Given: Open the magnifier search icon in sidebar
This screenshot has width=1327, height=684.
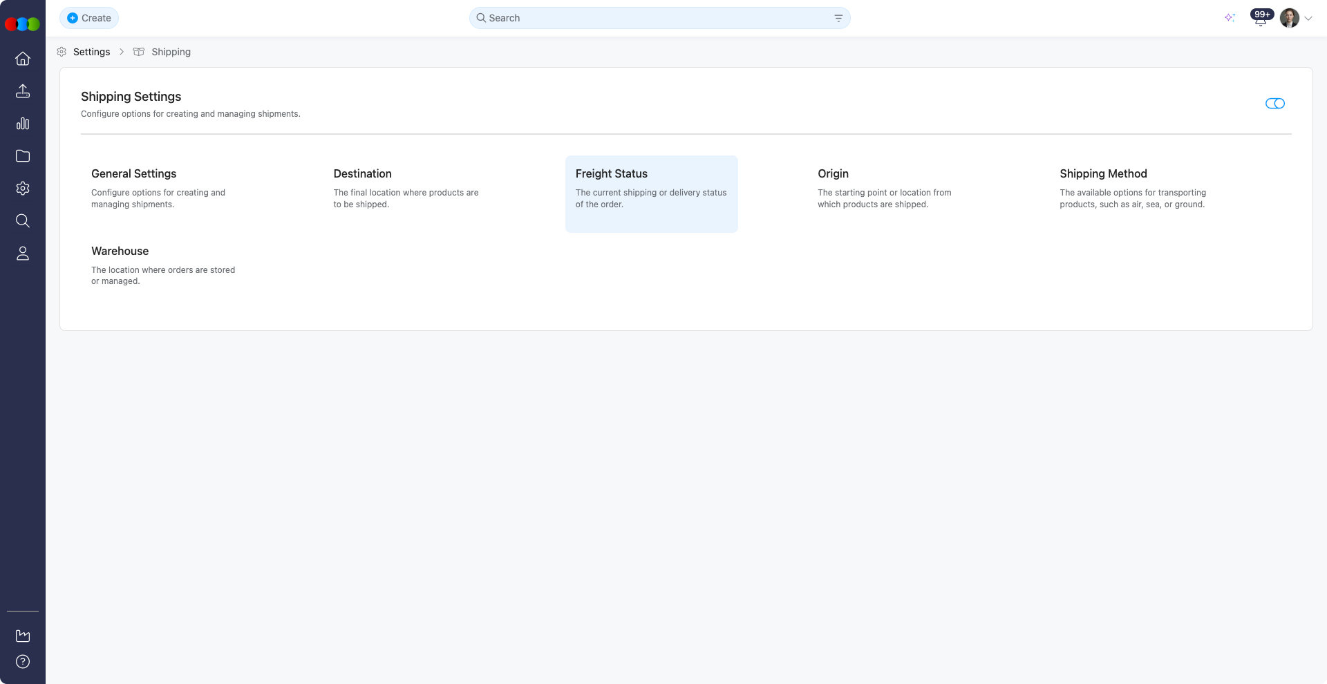Looking at the screenshot, I should coord(23,221).
